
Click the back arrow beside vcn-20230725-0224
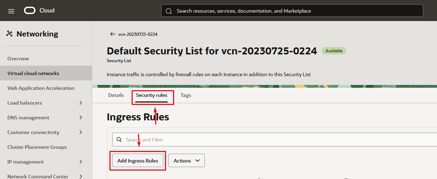click(113, 34)
